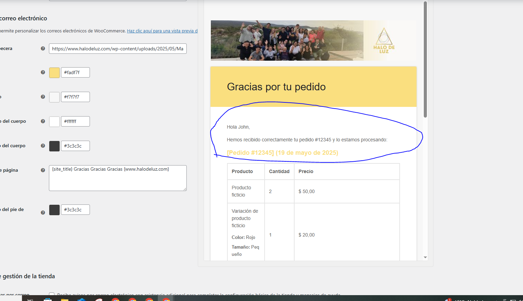The image size is (523, 301).
Task: Click the preview scroll down arrow
Action: pyautogui.click(x=425, y=257)
